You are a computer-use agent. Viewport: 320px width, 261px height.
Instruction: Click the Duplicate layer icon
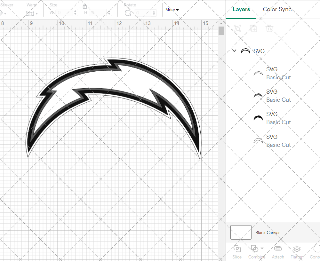[253, 28]
